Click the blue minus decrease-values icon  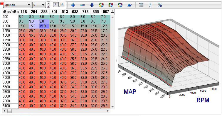click(82, 5)
